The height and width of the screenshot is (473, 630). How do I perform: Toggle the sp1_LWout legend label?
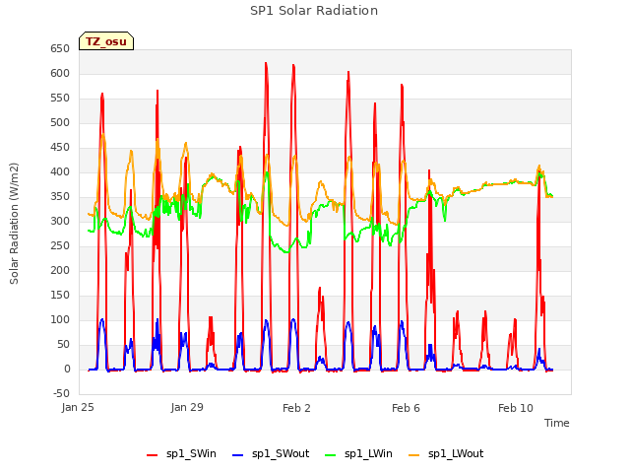coord(456,454)
